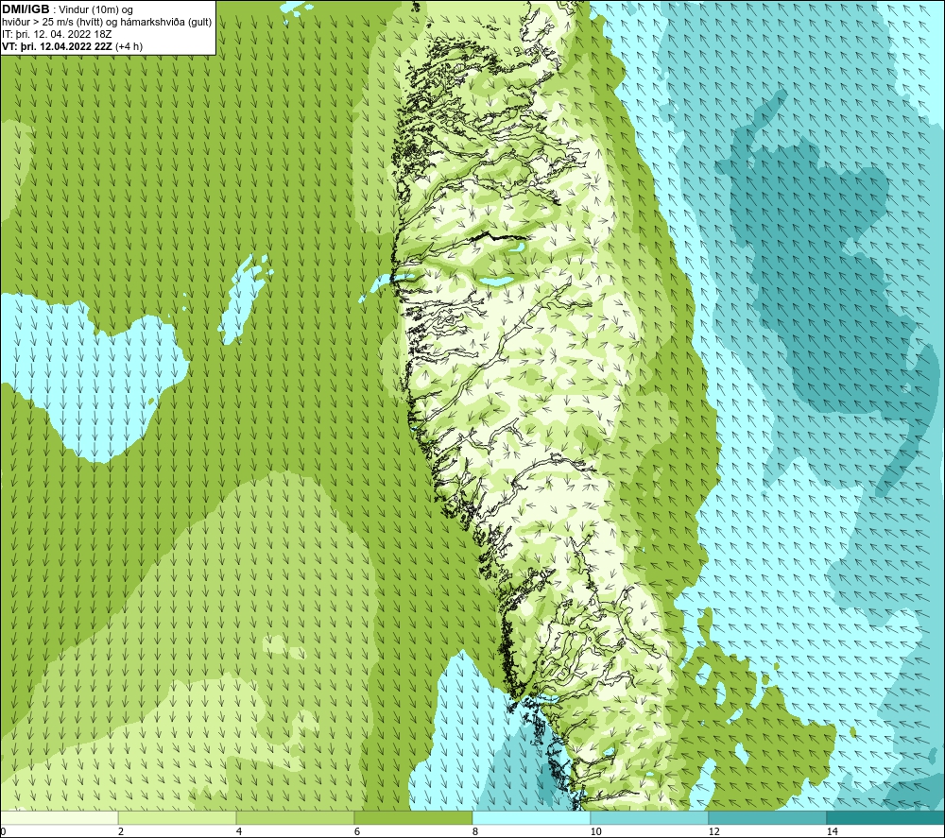Click the '12' label on color scale

click(x=713, y=831)
